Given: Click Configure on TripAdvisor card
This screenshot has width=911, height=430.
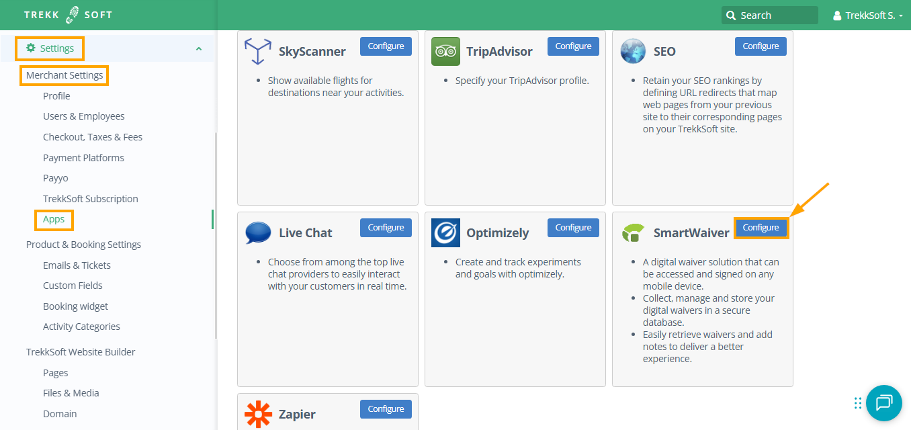Looking at the screenshot, I should click(x=573, y=46).
